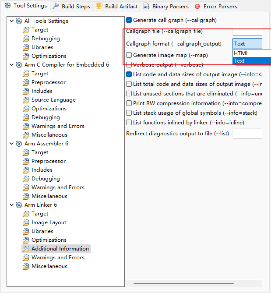Uncheck Generate call graph checkbox

coord(129,20)
